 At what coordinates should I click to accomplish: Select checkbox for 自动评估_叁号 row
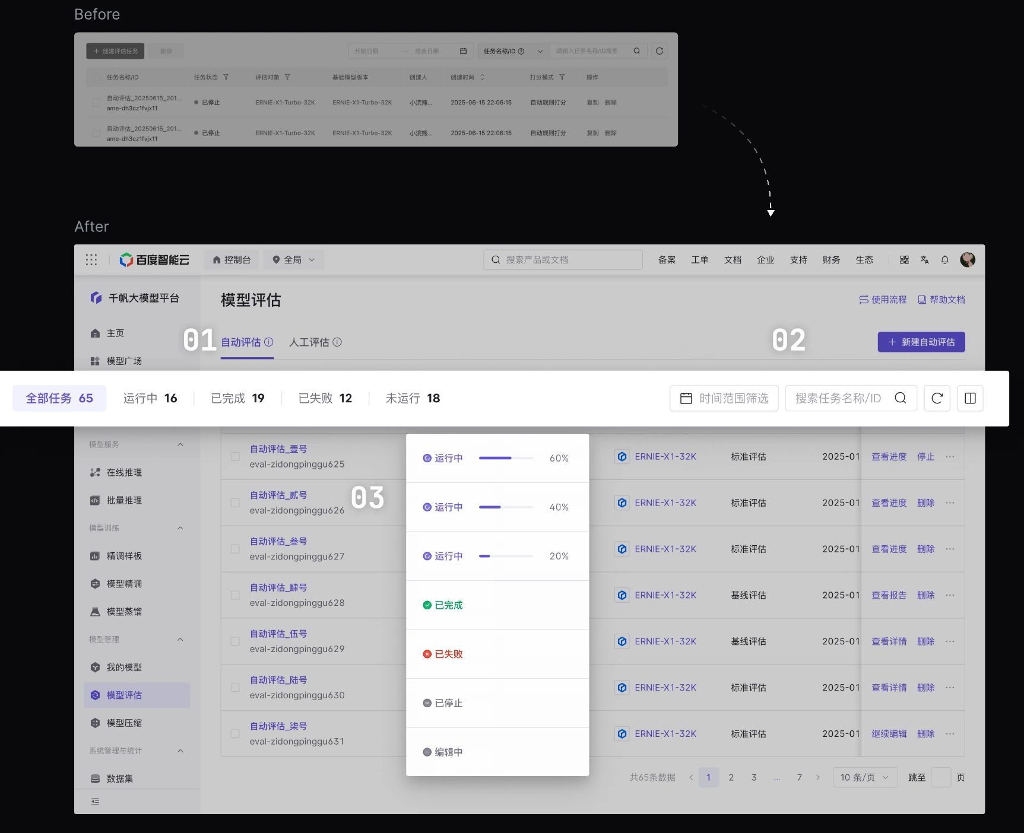[x=235, y=549]
